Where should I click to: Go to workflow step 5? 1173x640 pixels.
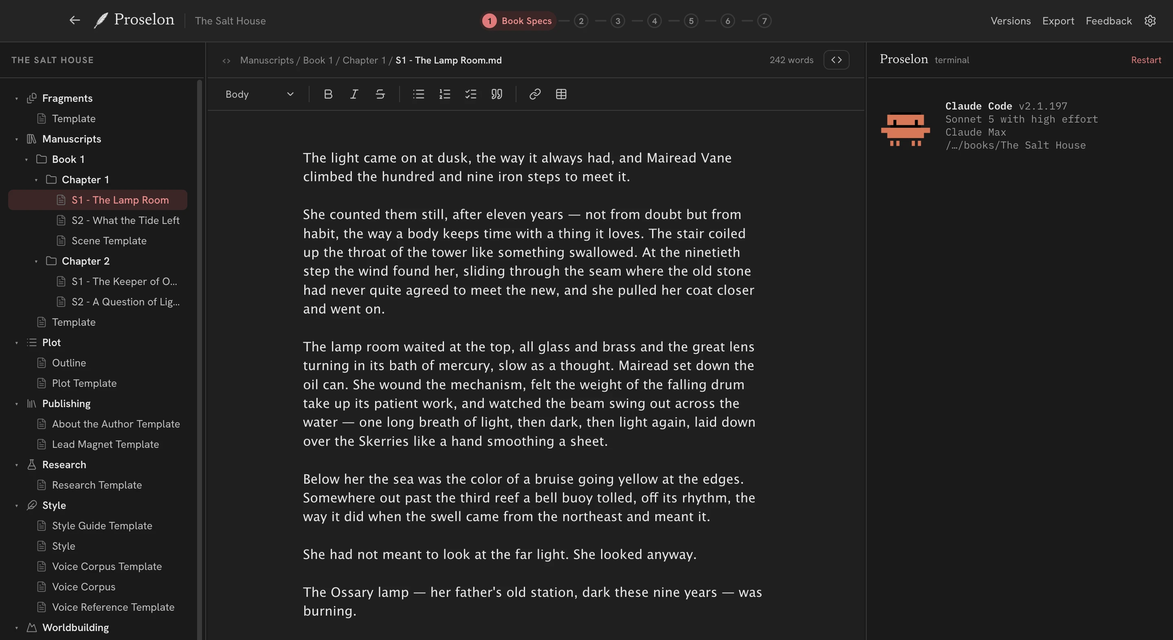(x=691, y=21)
